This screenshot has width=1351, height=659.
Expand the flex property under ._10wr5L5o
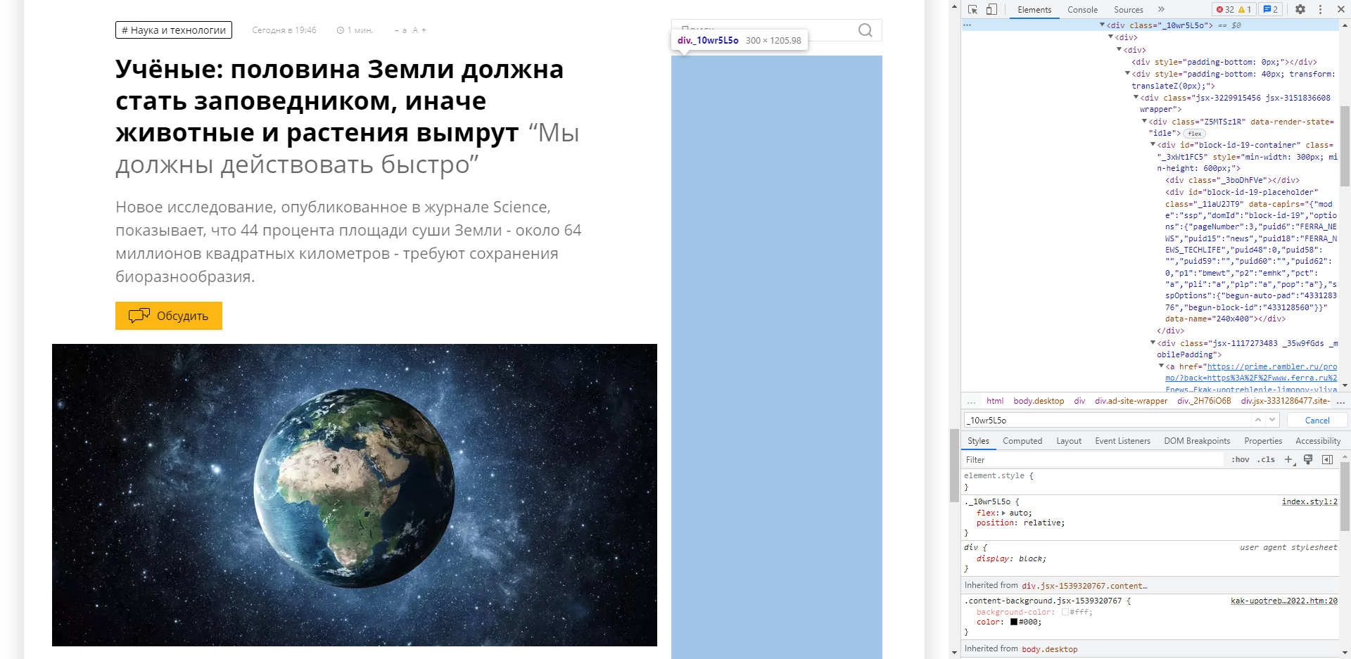point(1003,513)
